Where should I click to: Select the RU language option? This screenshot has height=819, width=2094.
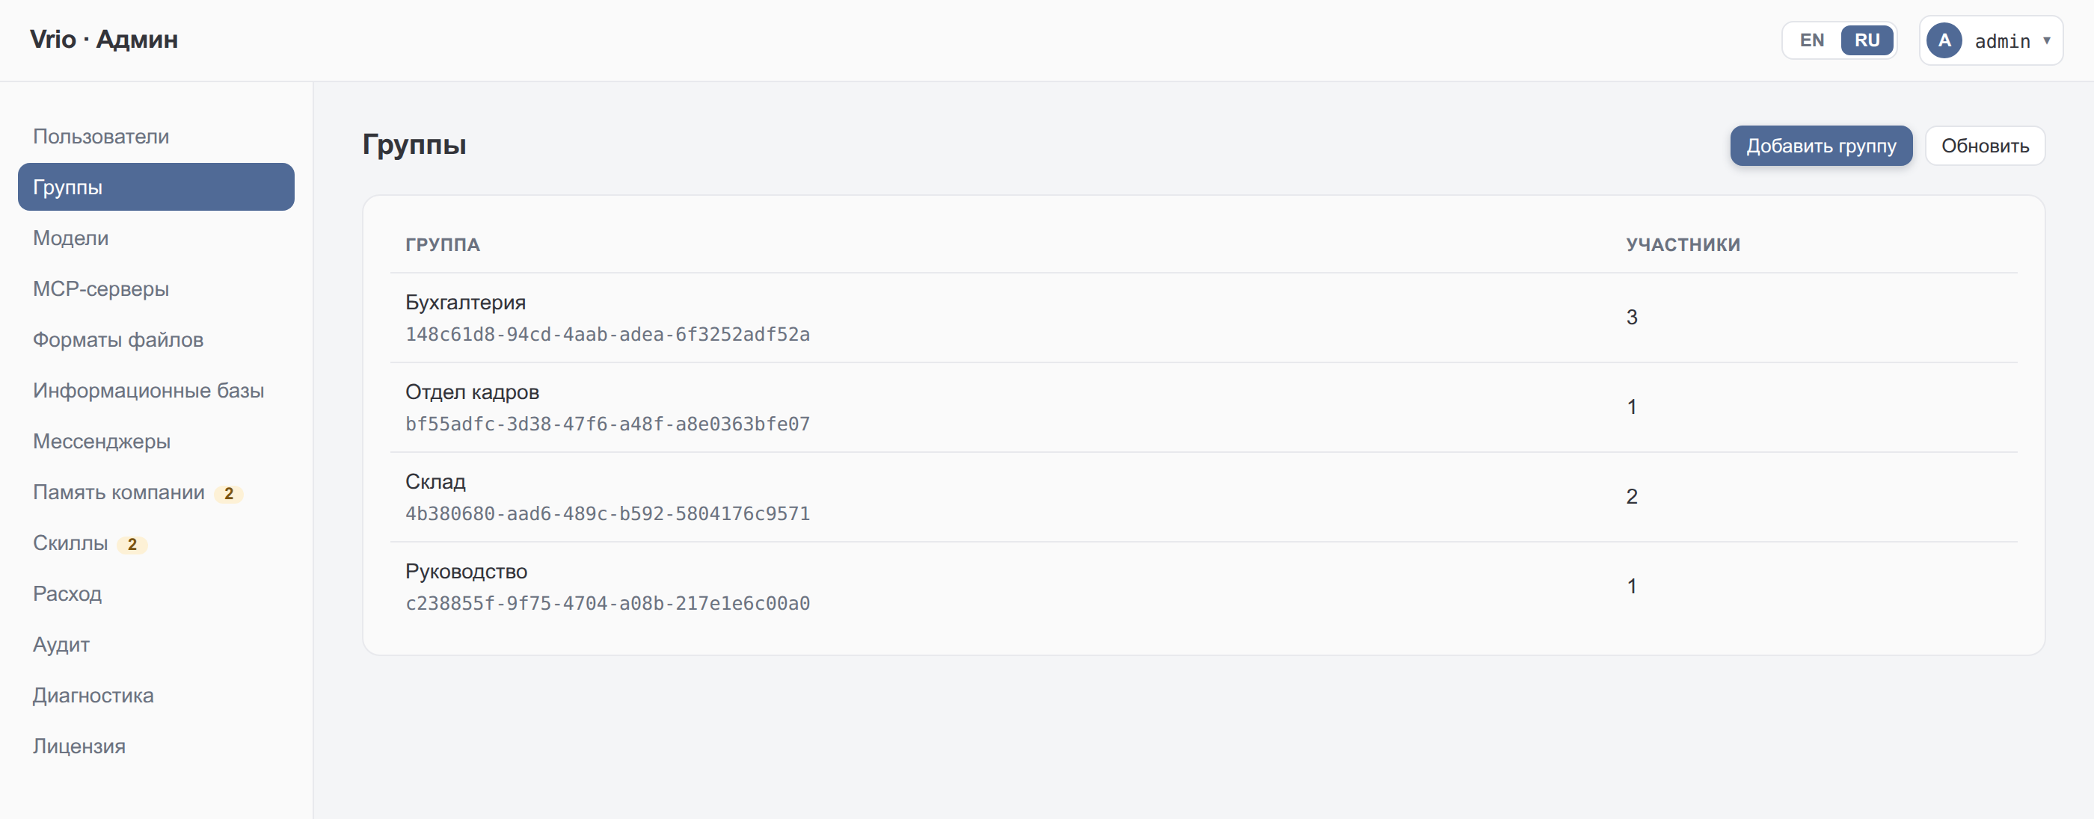1867,40
